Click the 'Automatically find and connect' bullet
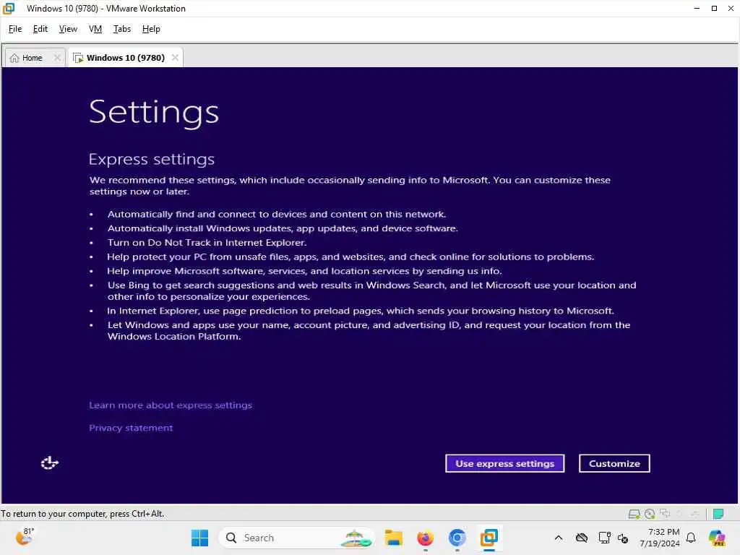The width and height of the screenshot is (740, 555). pos(277,214)
